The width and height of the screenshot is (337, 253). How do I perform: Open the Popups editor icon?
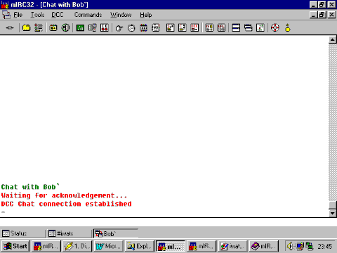pyautogui.click(x=93, y=28)
